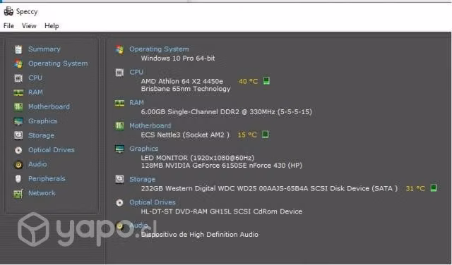Open Summary section in sidebar

click(x=44, y=49)
